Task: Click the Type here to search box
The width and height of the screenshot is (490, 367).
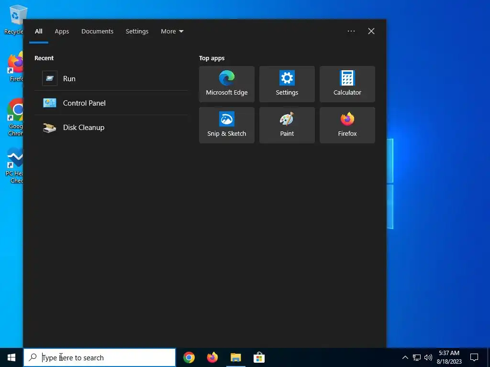Action: pos(100,357)
